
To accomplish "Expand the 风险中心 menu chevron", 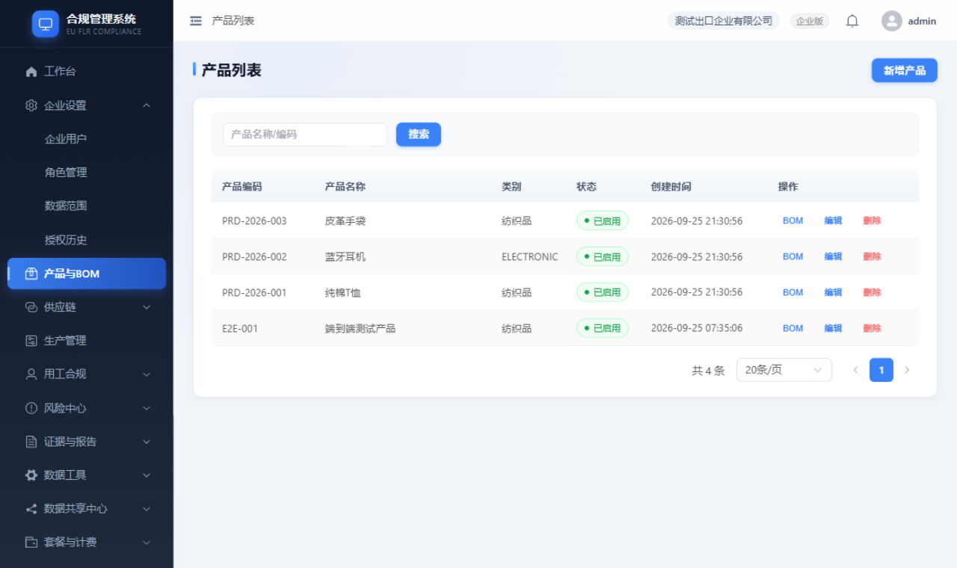I will (147, 408).
